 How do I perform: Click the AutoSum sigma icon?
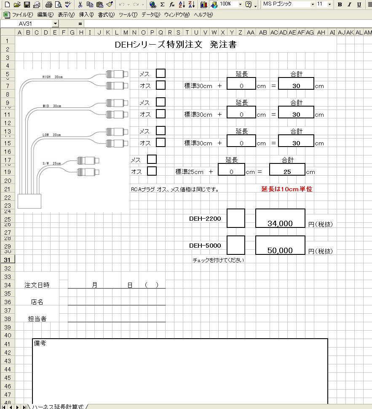click(x=162, y=4)
